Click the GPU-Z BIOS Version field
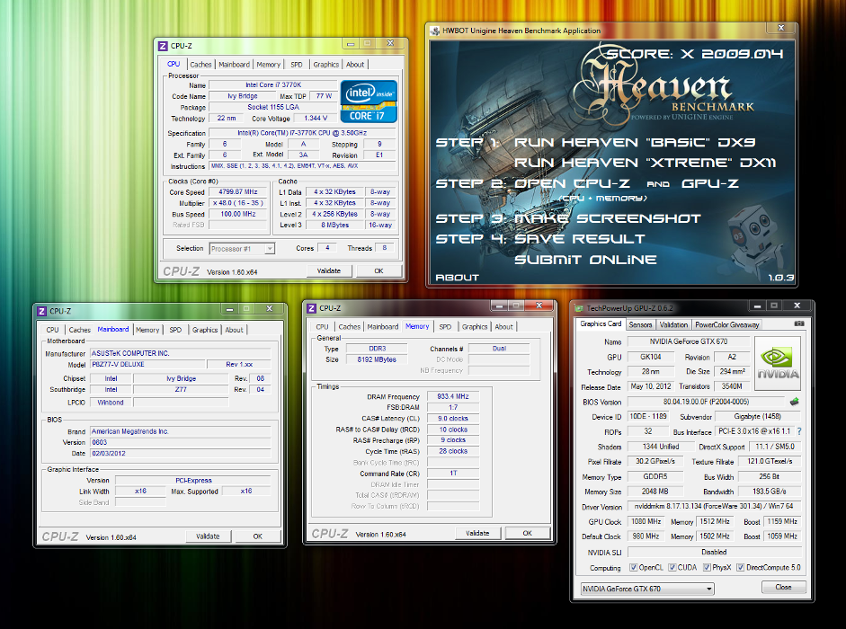Screen dimensions: 846x629 coord(706,402)
